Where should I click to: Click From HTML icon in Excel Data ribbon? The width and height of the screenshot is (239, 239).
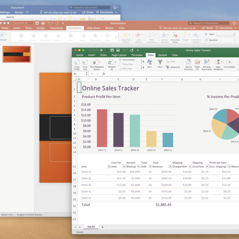point(77,62)
